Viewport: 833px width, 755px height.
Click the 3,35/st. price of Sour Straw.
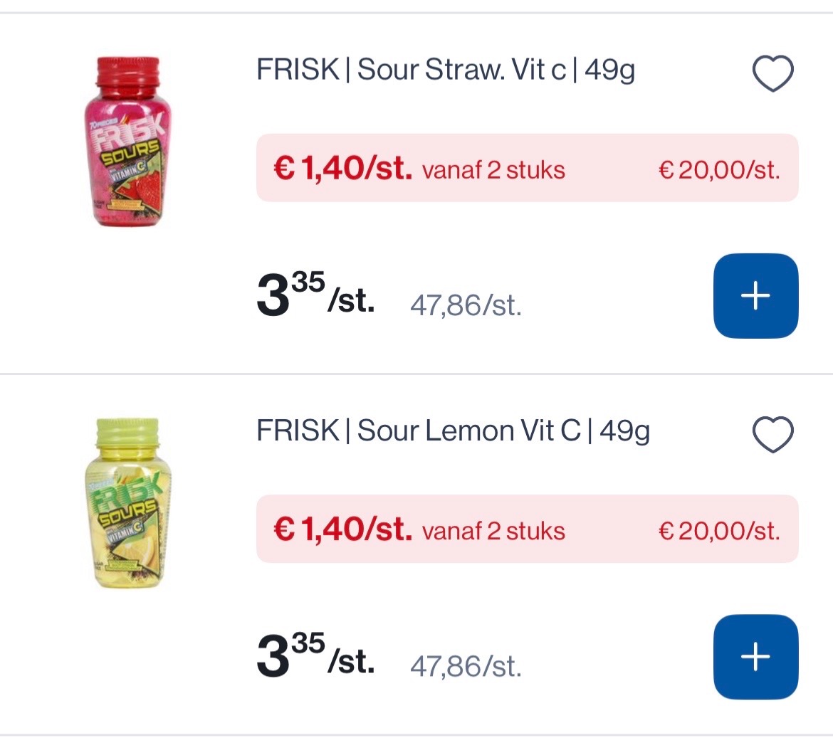point(315,295)
